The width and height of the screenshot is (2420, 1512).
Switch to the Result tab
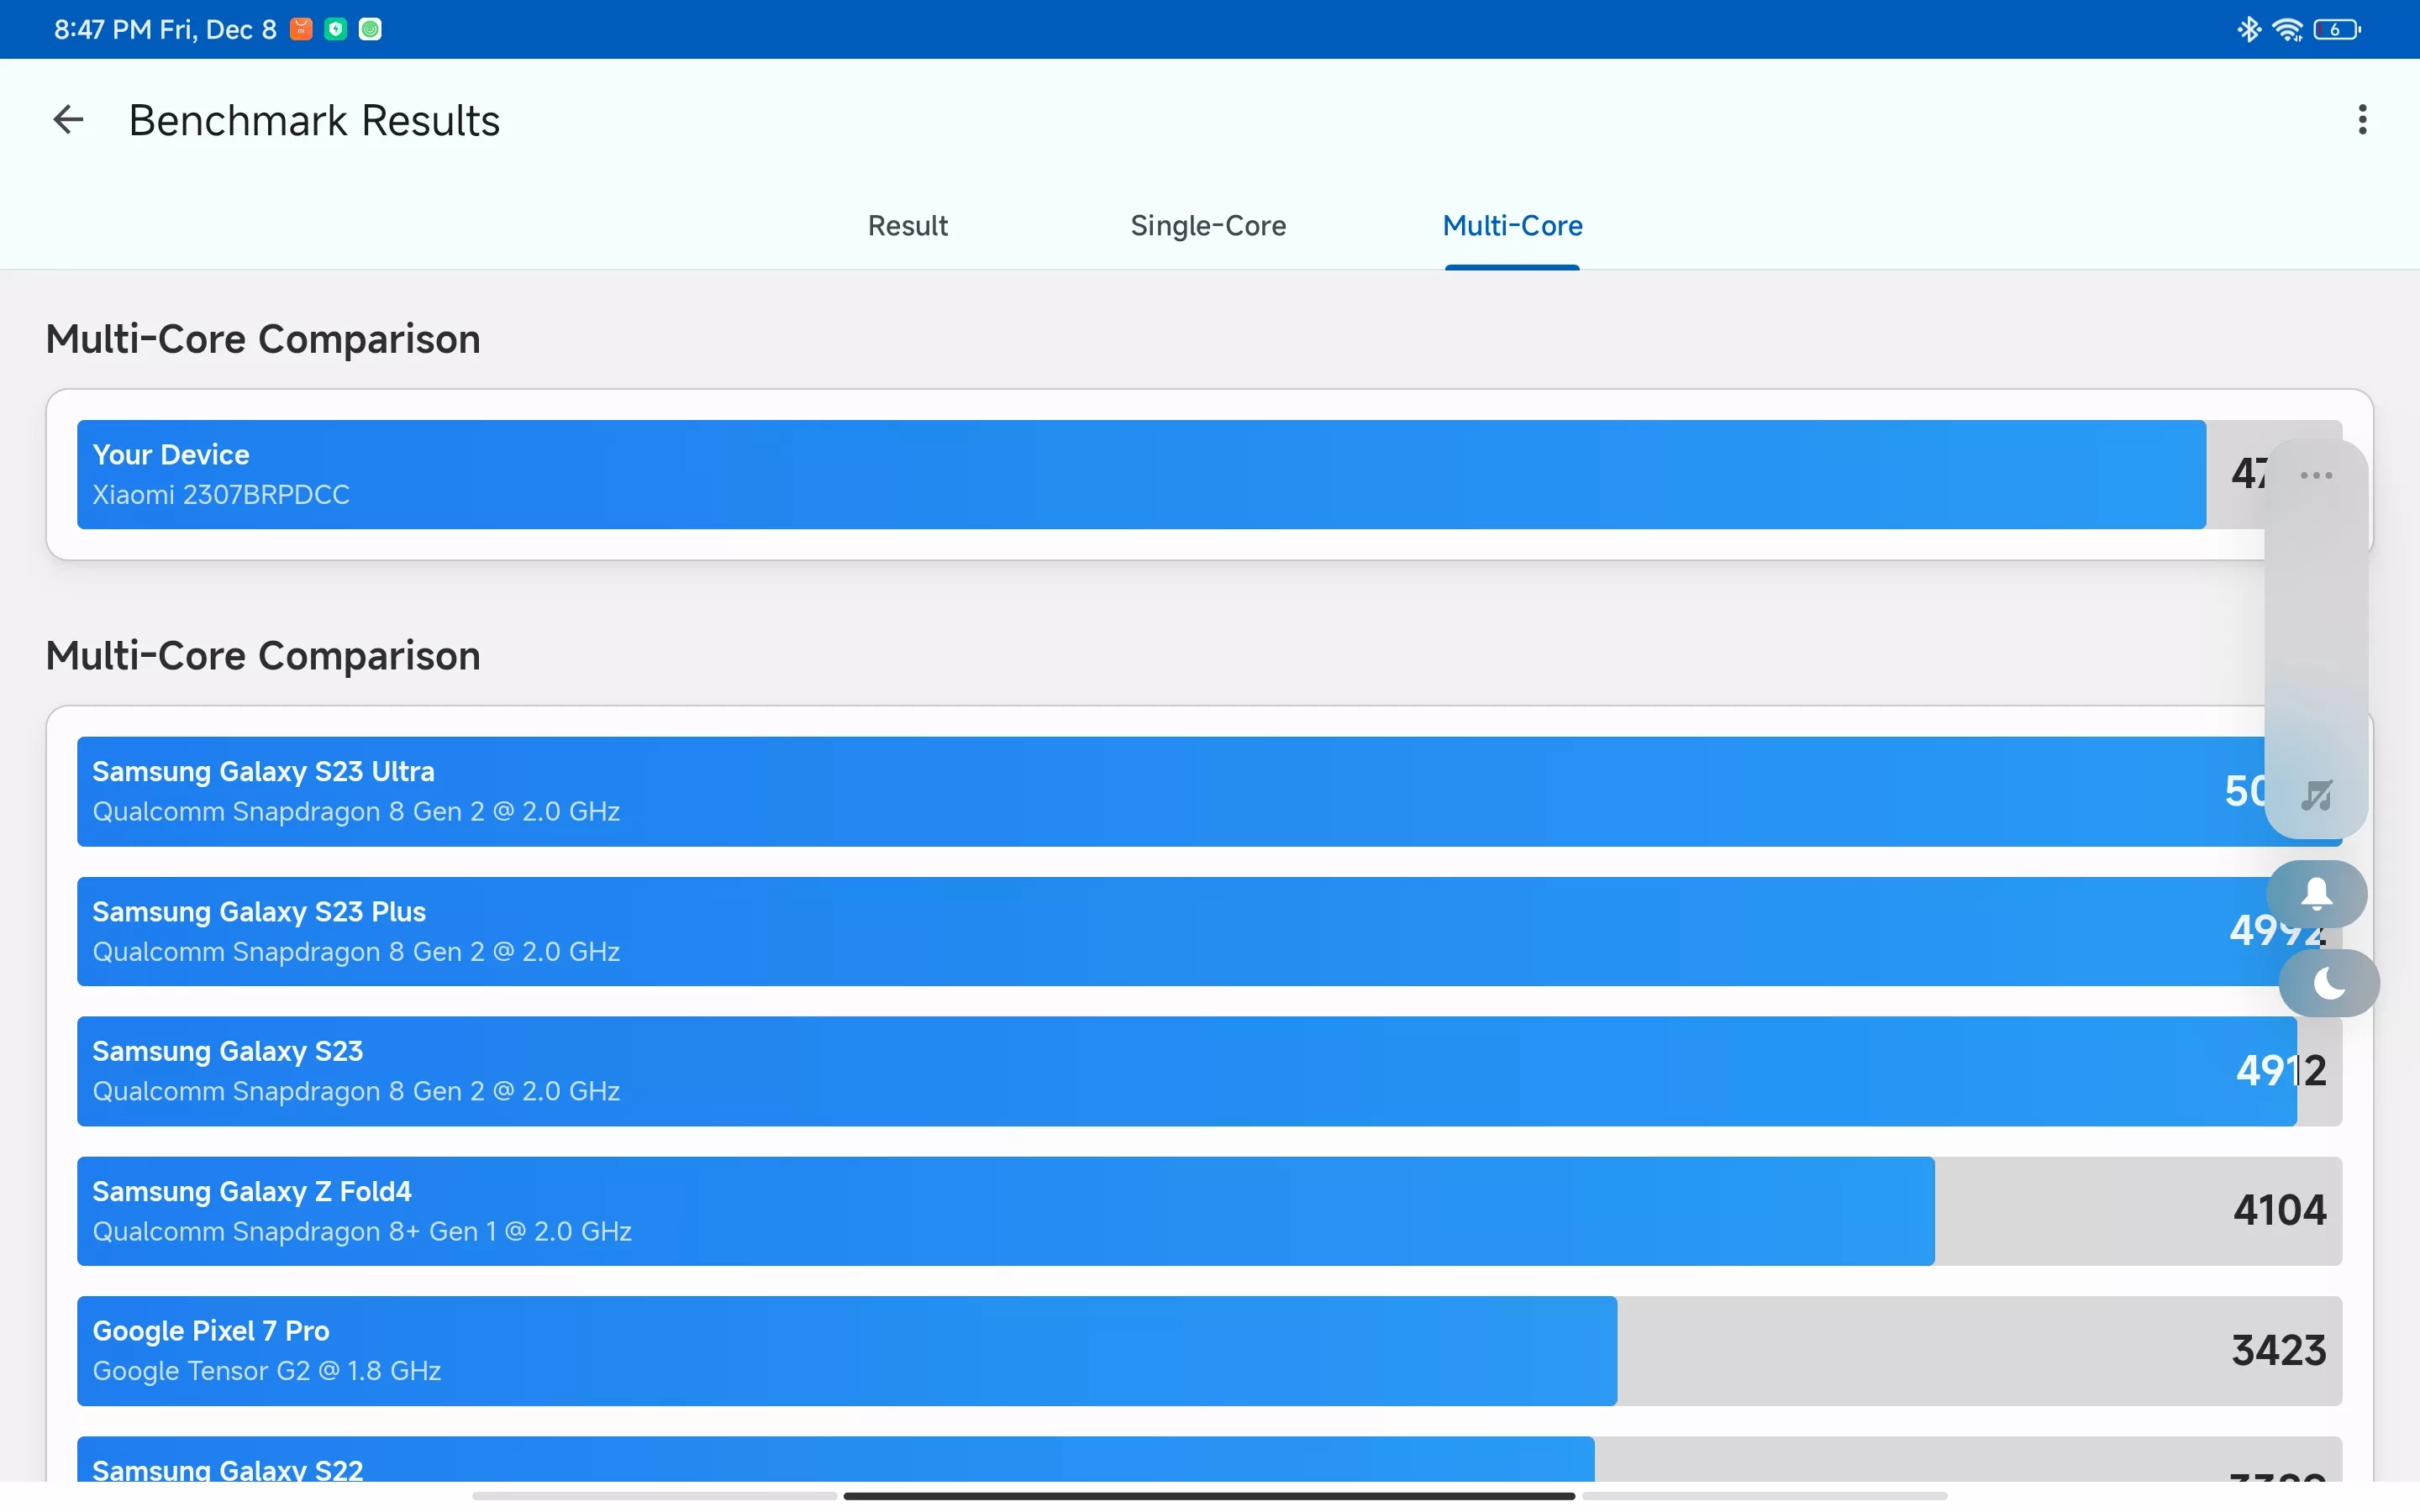(907, 226)
